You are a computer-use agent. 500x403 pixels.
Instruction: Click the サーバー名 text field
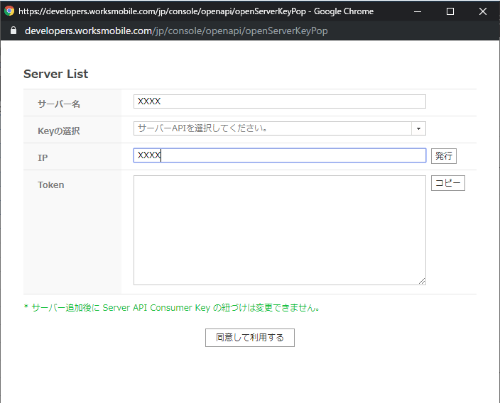279,101
